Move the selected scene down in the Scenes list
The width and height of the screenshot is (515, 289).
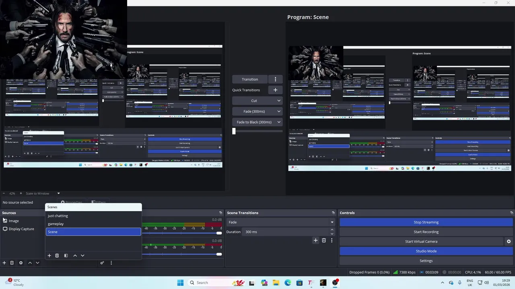click(x=82, y=255)
